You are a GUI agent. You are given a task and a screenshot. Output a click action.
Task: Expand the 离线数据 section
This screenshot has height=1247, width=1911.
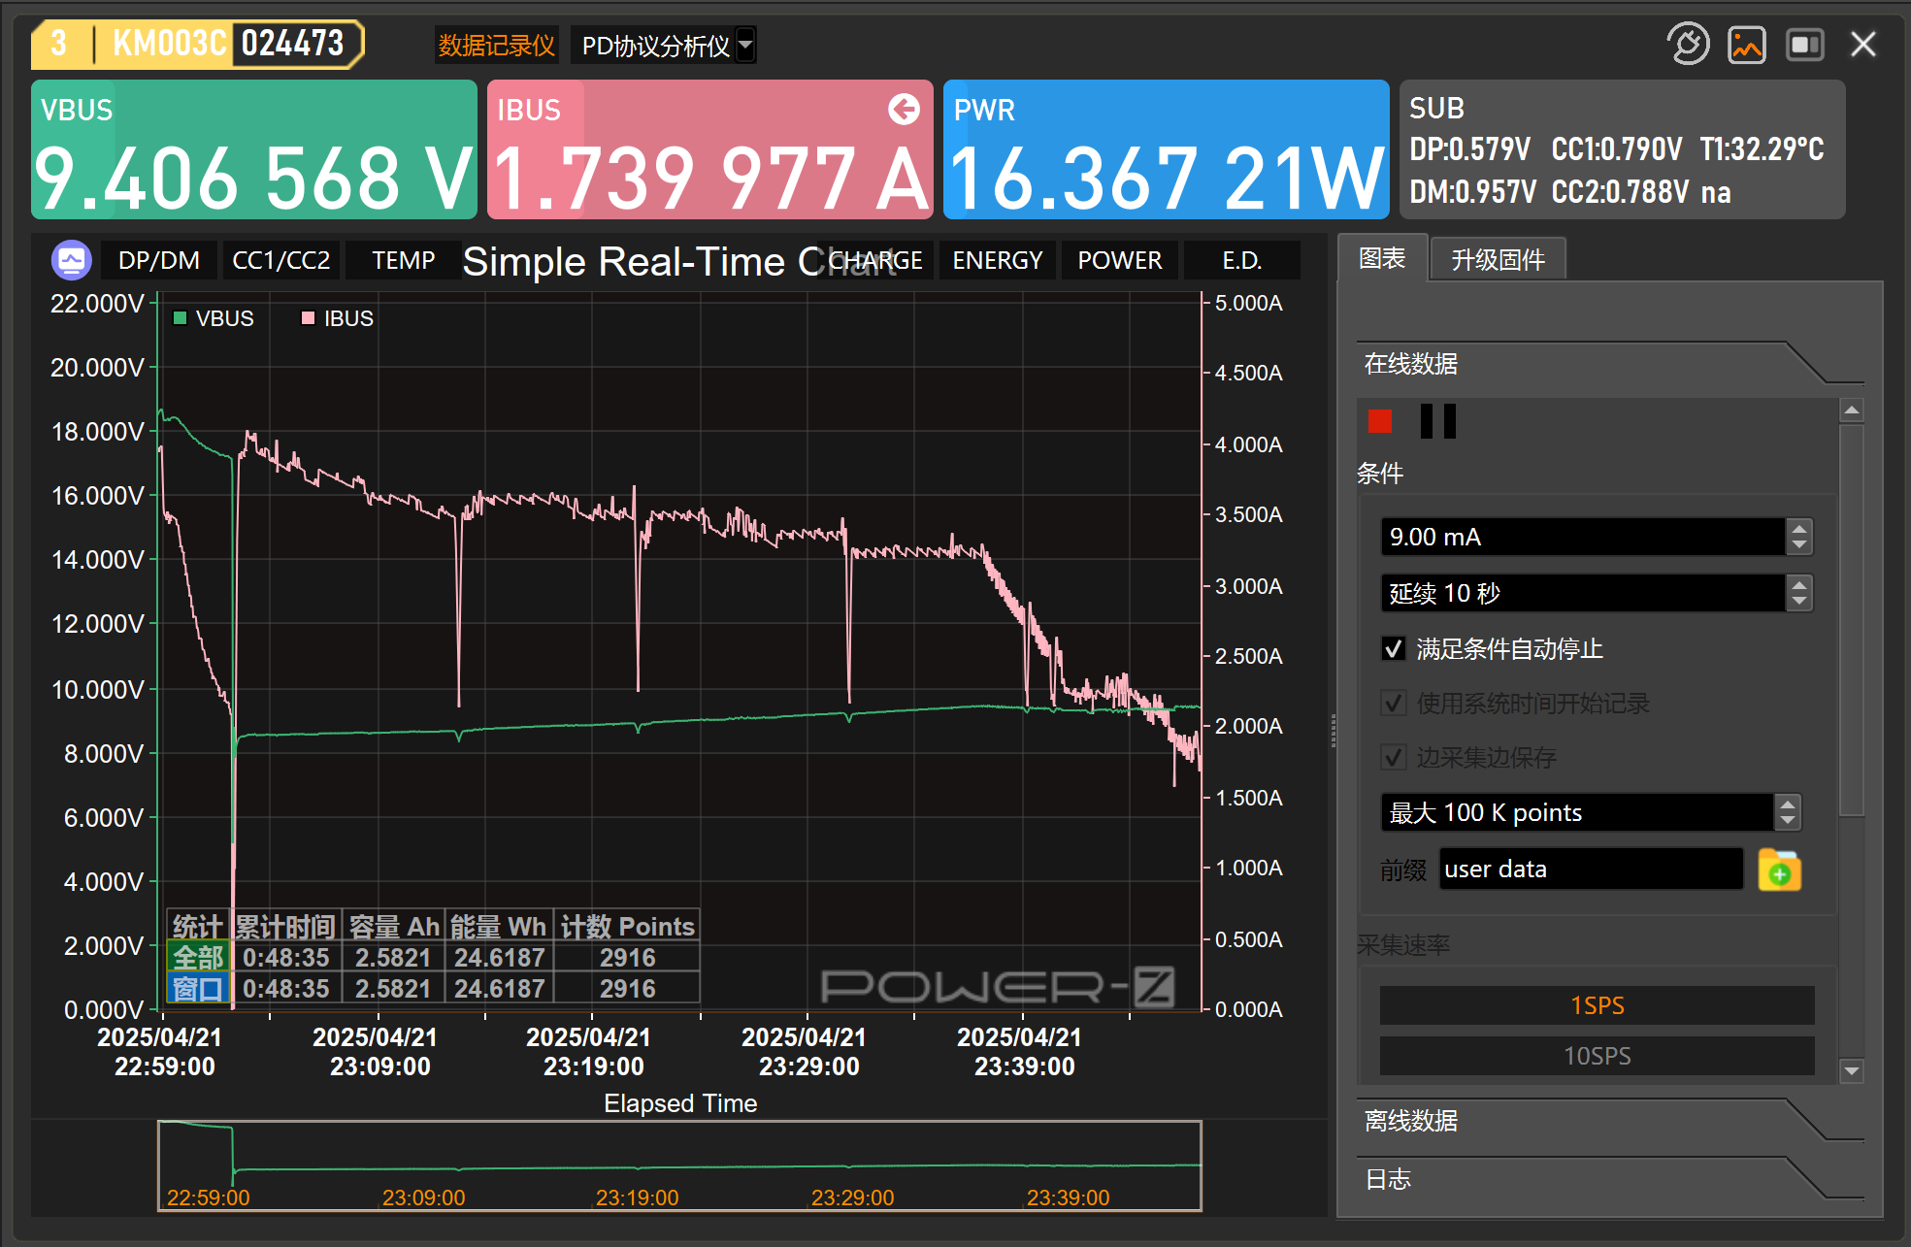pos(1410,1121)
